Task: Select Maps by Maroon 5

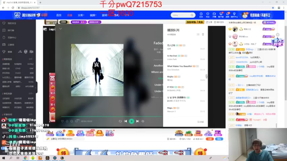Action: pos(186,109)
